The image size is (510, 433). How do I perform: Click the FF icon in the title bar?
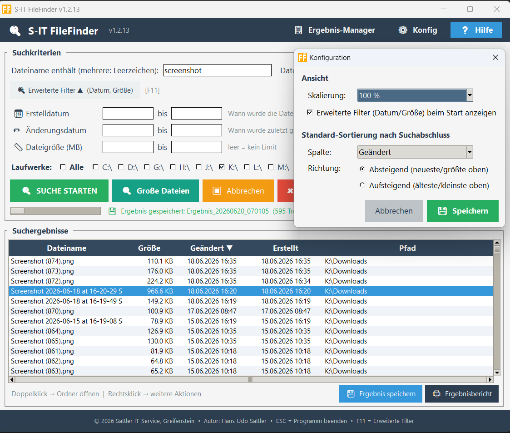coord(6,9)
